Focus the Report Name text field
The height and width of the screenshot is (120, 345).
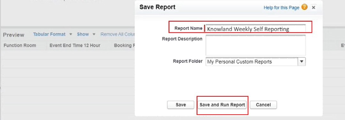pos(255,29)
